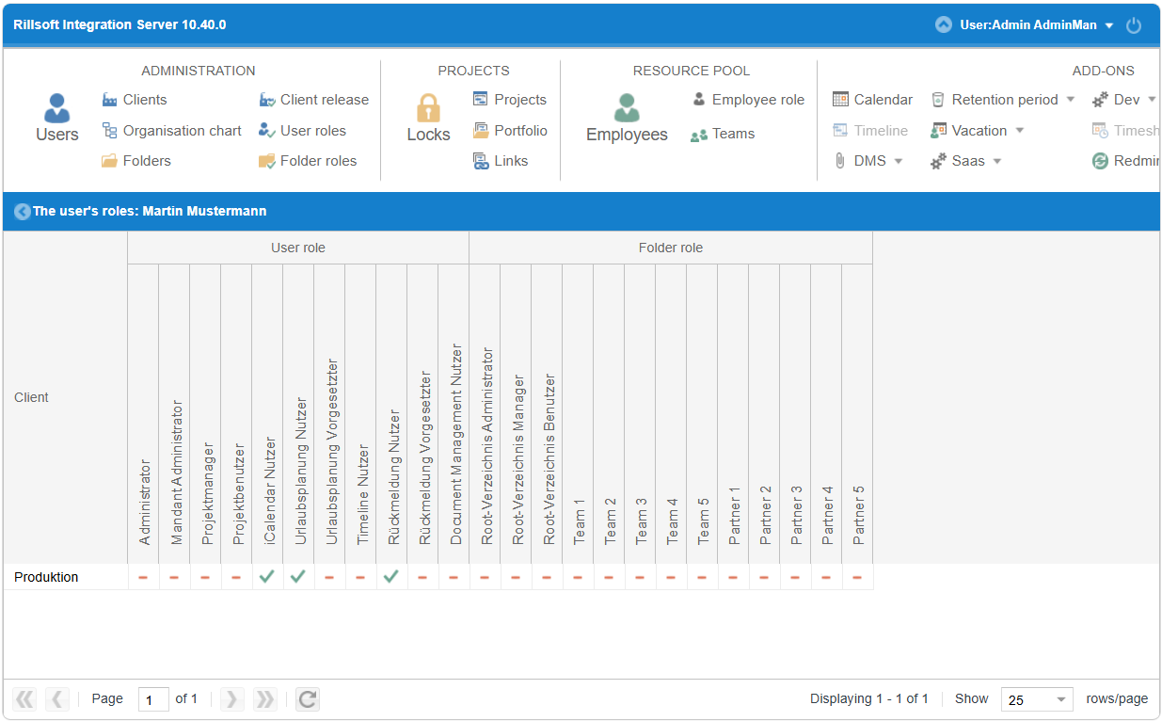1162x721 pixels.
Task: Open the Employees icon
Action: coord(627,118)
